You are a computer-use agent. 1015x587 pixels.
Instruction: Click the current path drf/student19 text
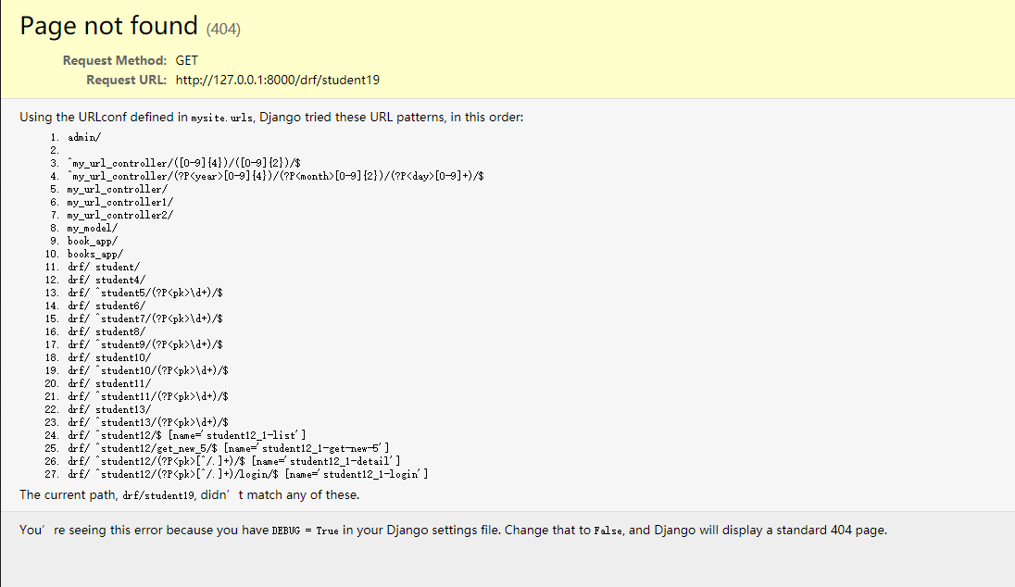(158, 495)
